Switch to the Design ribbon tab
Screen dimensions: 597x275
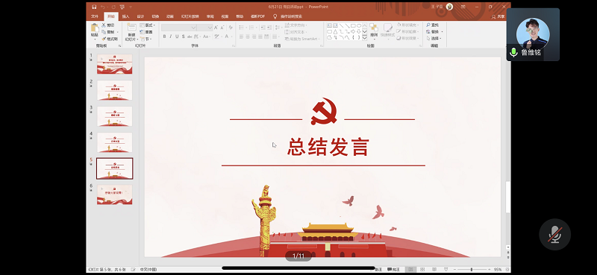(140, 16)
